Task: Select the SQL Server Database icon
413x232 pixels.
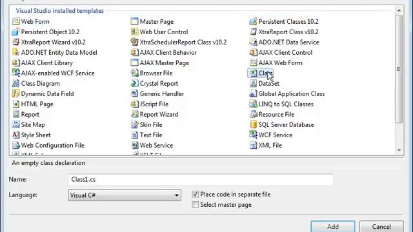Action: [x=253, y=124]
